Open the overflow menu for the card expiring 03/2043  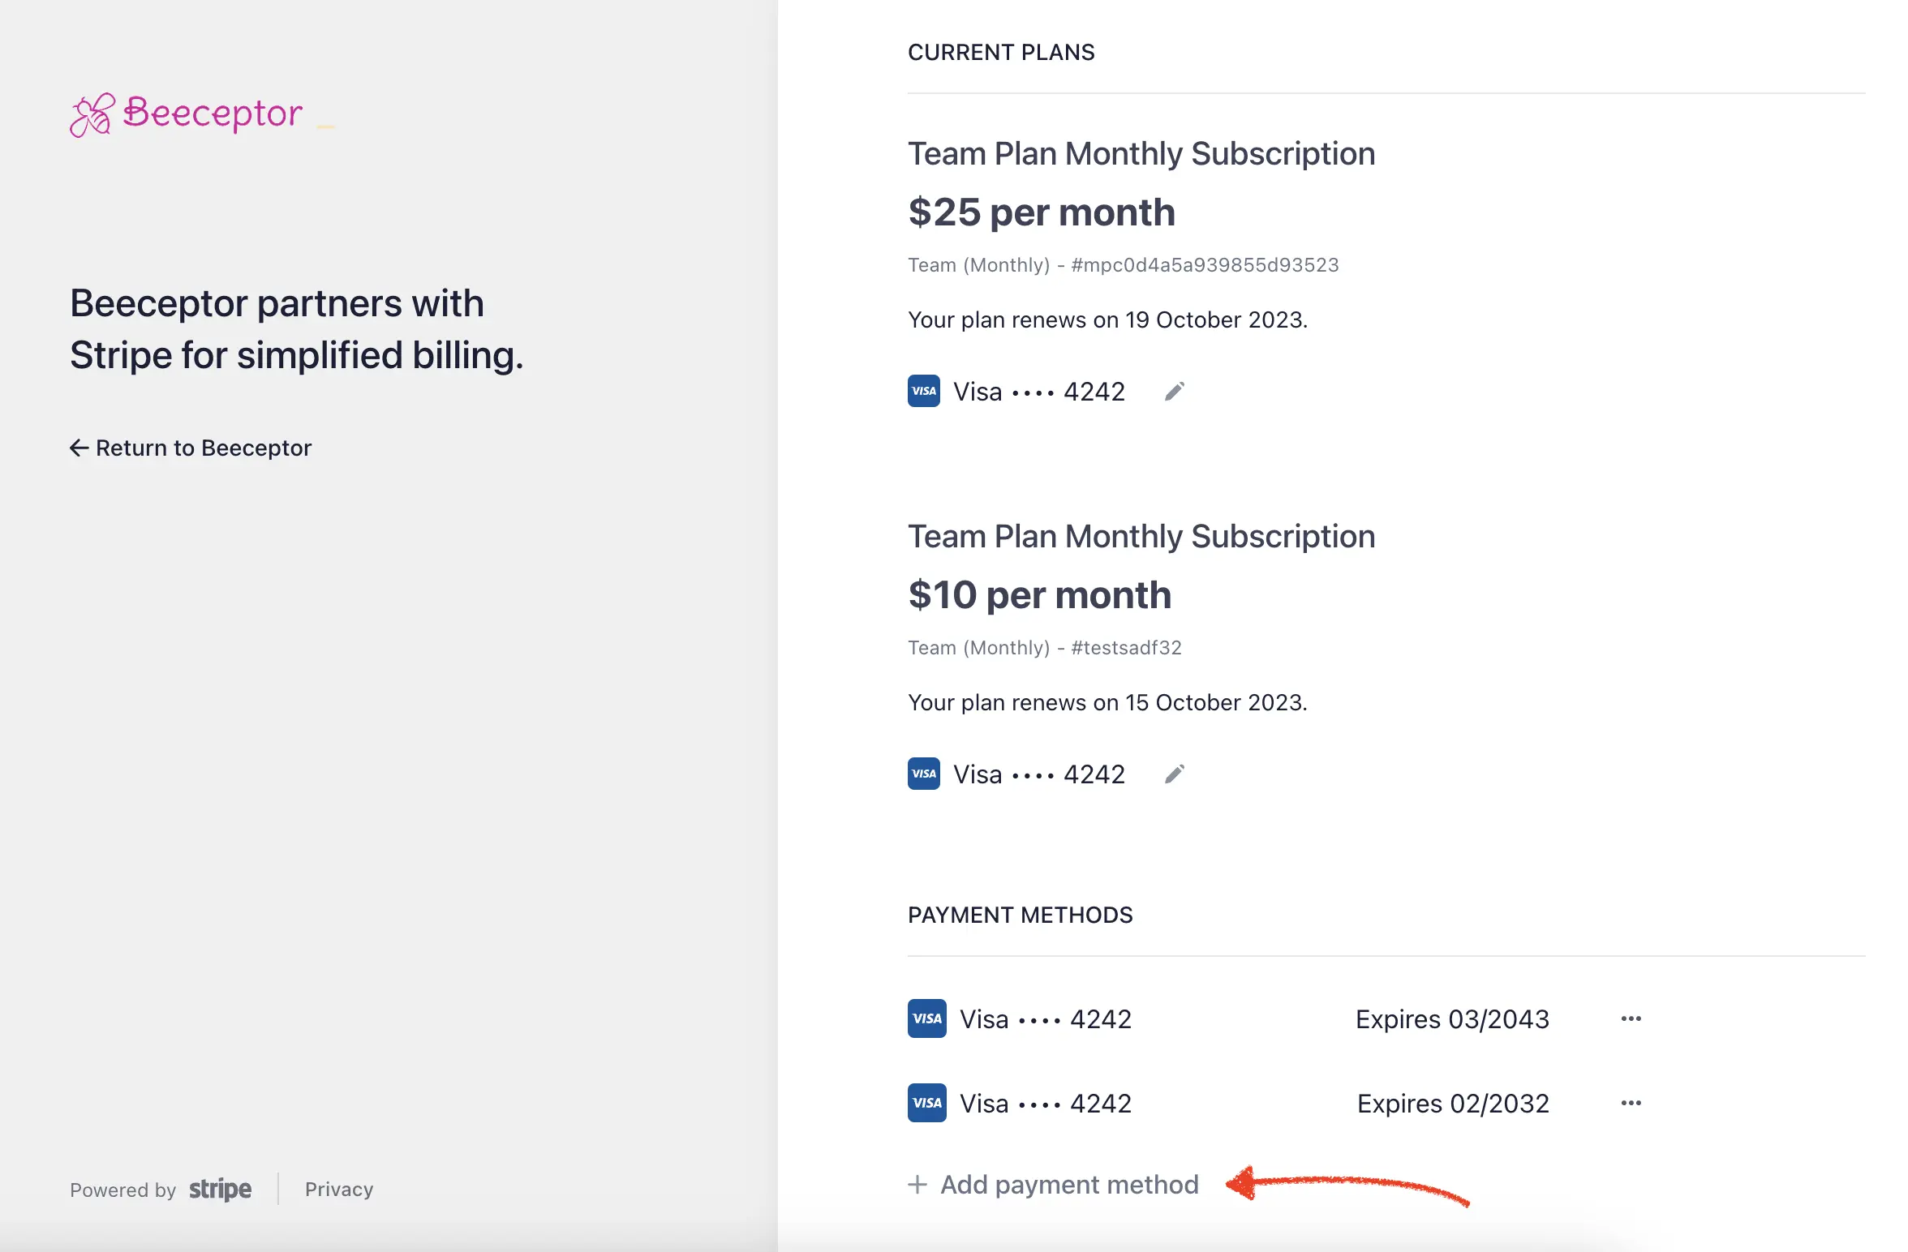[1631, 1019]
